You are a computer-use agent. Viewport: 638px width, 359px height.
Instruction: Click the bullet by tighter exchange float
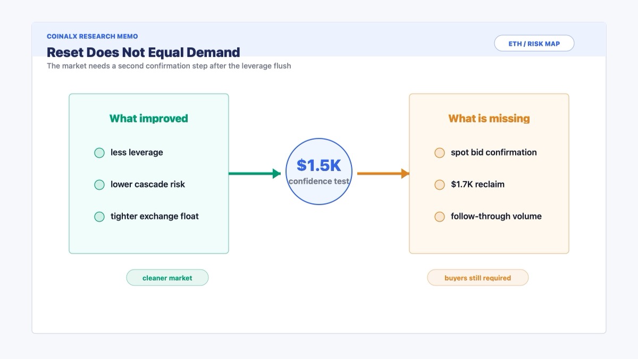[x=99, y=216]
